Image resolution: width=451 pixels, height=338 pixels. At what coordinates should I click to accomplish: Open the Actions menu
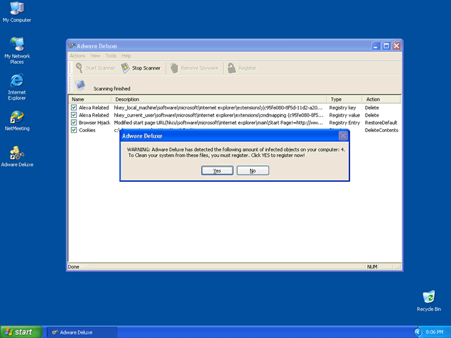click(77, 55)
